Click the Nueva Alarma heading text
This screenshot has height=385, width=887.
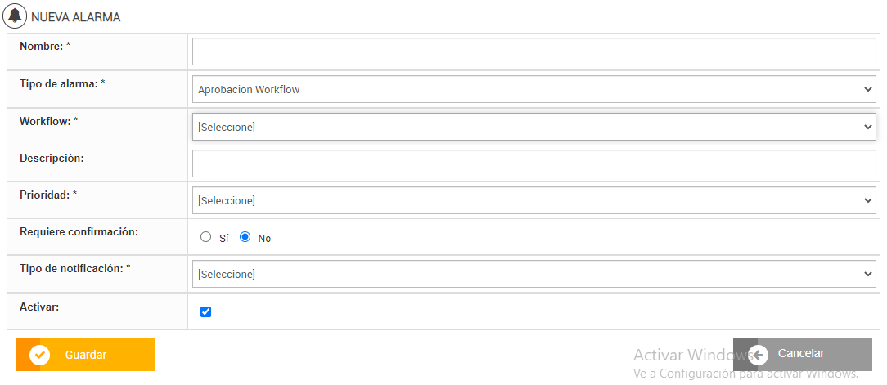[x=75, y=16]
